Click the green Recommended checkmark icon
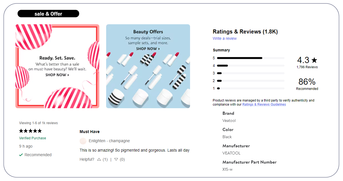343x181 pixels. [21, 155]
